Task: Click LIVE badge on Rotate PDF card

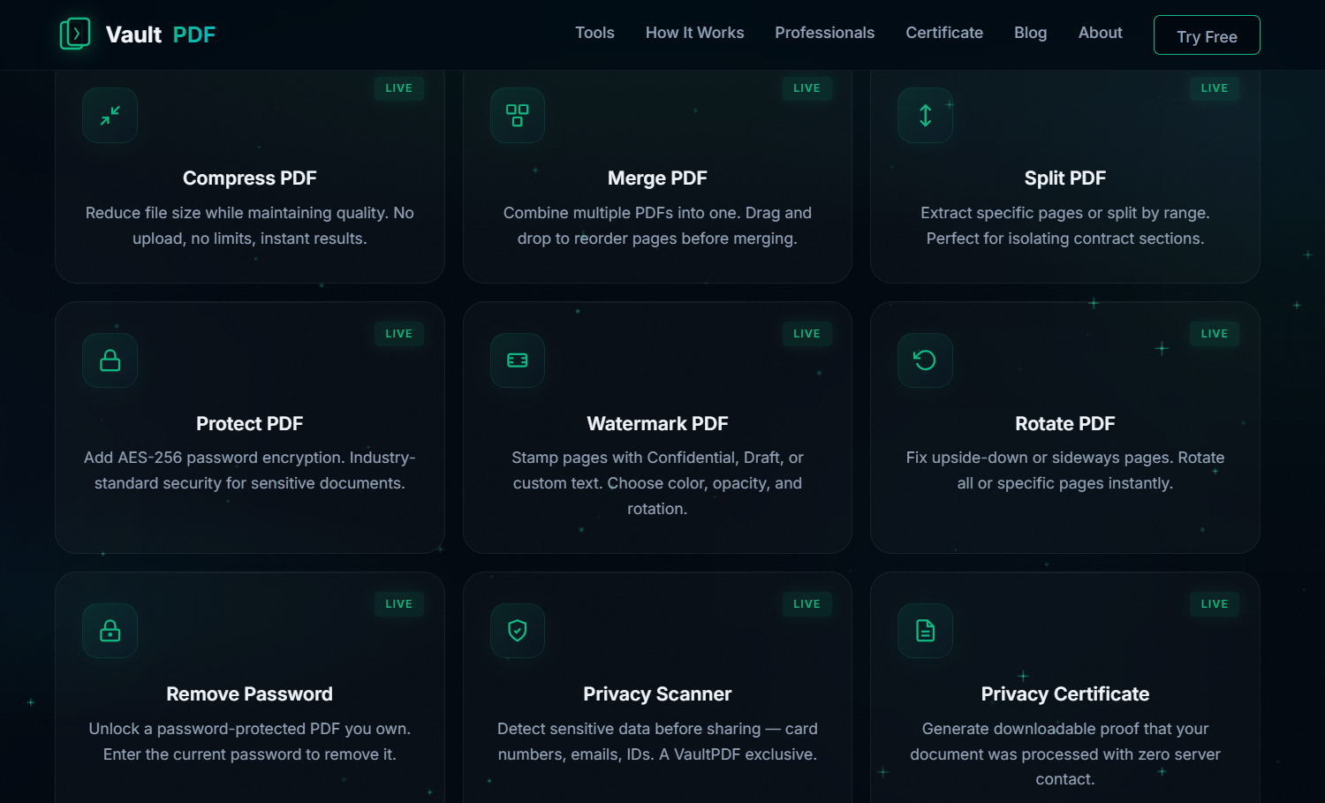Action: click(1215, 334)
